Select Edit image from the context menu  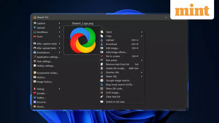(x=112, y=48)
